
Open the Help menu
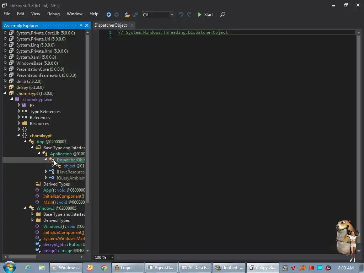(x=94, y=14)
